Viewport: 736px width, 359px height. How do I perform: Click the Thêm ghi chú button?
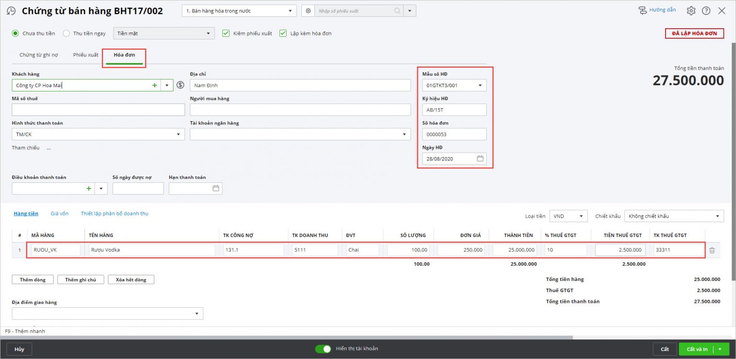(x=80, y=280)
